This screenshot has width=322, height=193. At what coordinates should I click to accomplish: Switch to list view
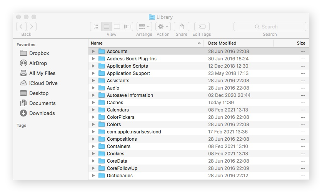tap(107, 27)
